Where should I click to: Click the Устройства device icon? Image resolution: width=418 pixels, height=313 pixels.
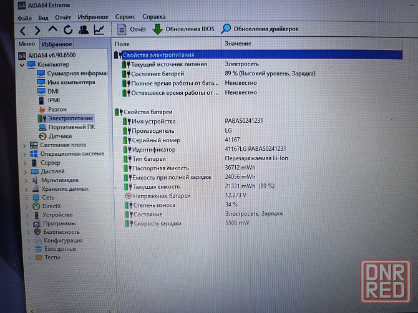pos(37,215)
